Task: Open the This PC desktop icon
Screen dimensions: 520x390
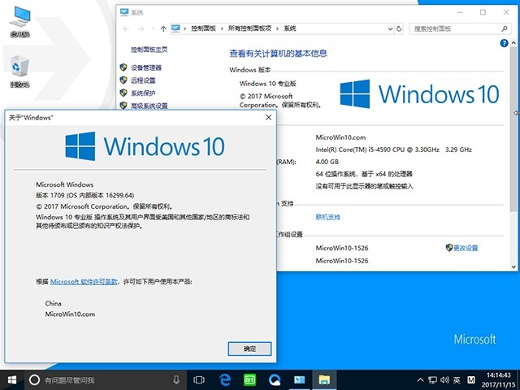Action: coord(19,22)
